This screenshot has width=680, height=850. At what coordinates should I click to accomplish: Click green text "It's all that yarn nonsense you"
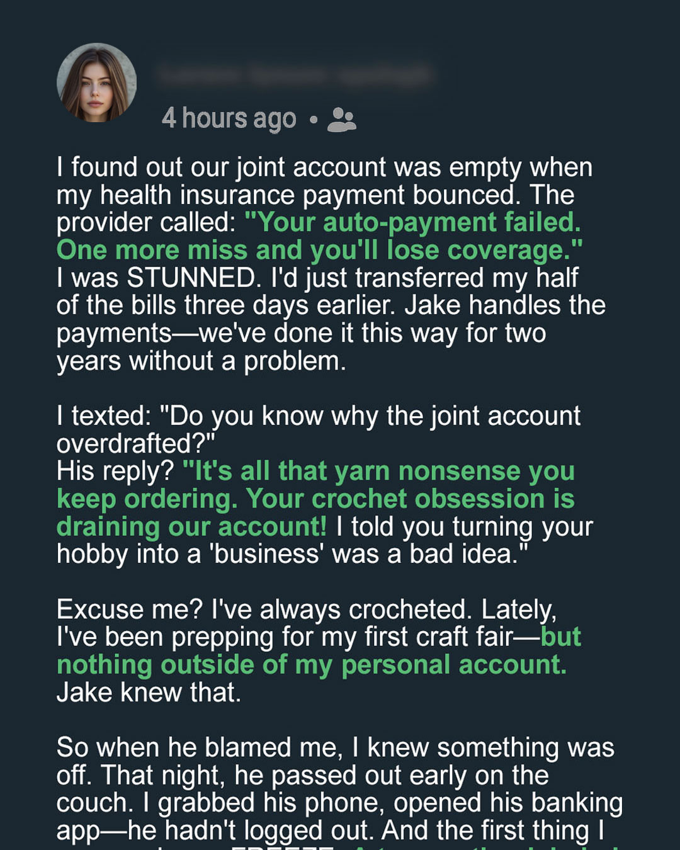378,471
